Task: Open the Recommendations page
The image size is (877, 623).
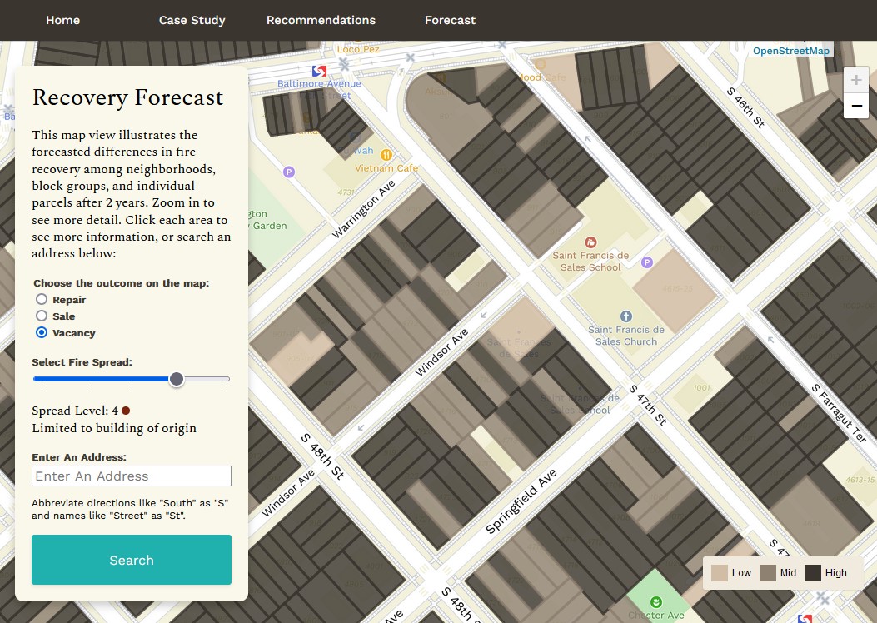Action: (321, 20)
